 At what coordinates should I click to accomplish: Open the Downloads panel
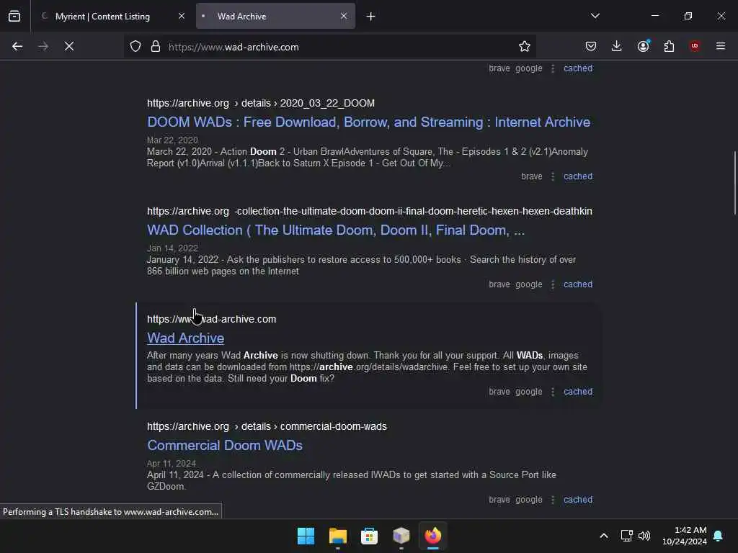coord(617,46)
